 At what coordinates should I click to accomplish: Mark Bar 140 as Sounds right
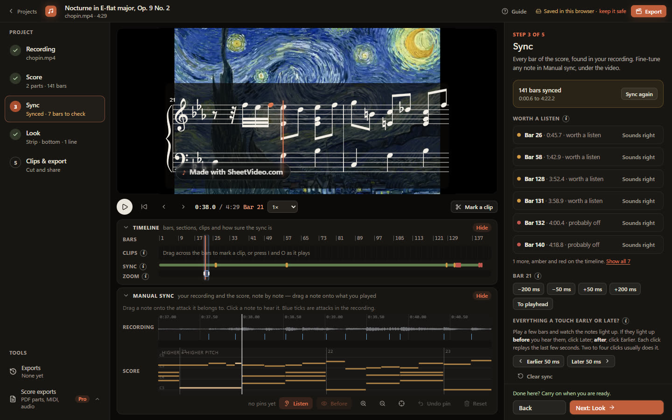tap(638, 245)
